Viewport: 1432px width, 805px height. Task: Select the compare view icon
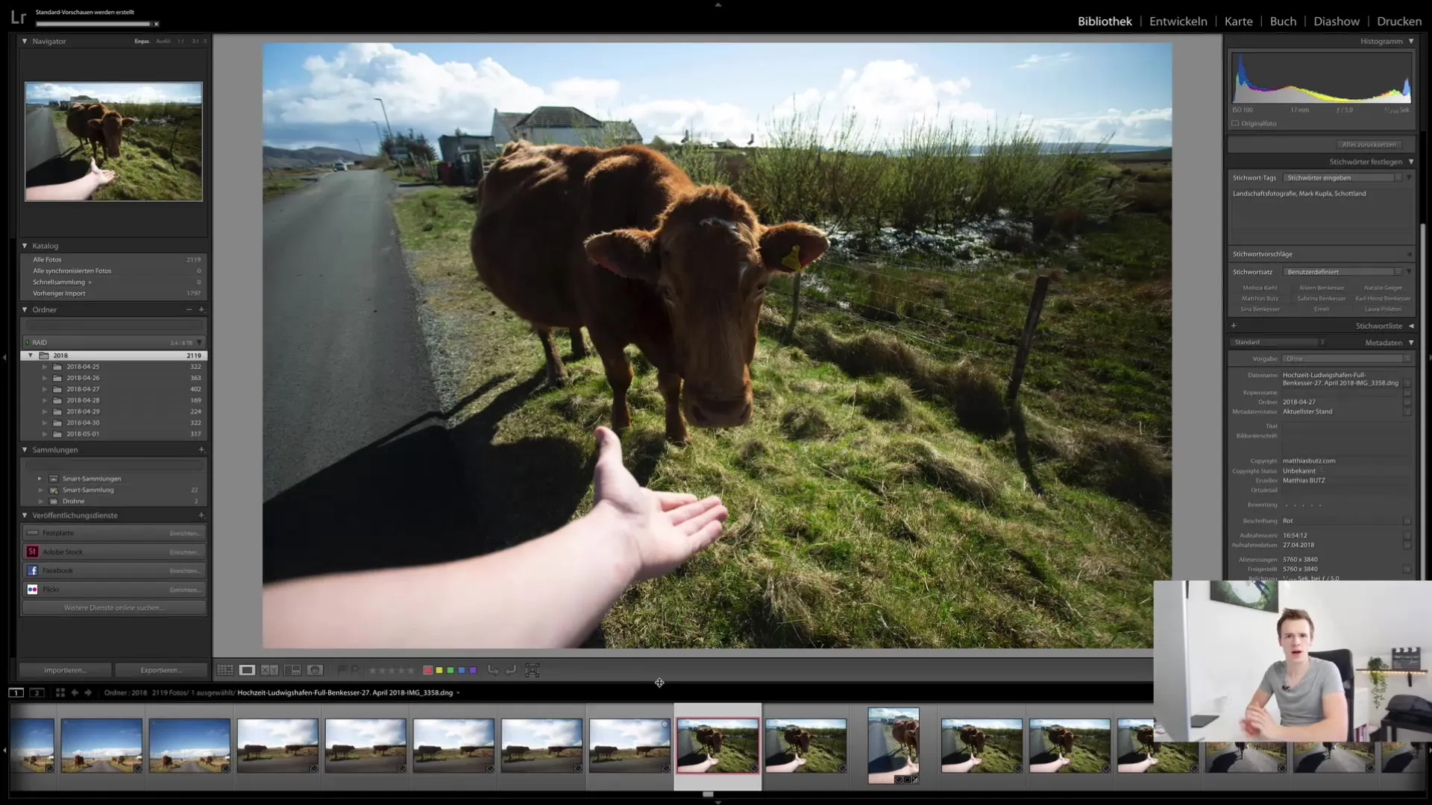pyautogui.click(x=269, y=669)
